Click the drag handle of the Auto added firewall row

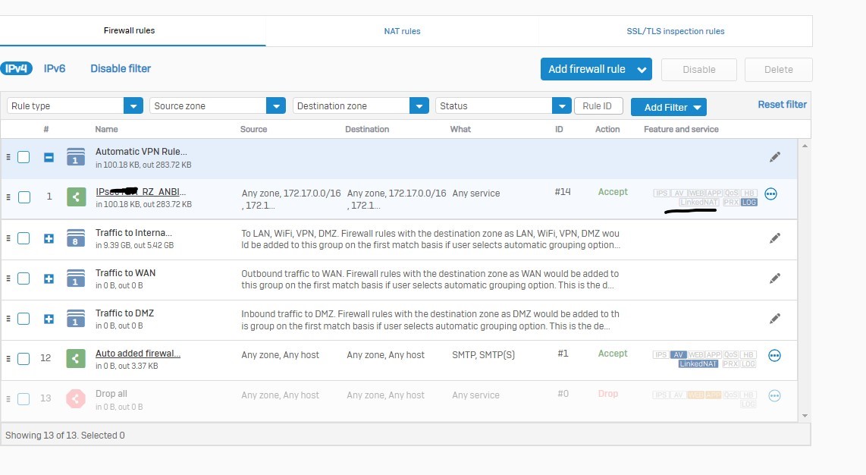point(8,358)
